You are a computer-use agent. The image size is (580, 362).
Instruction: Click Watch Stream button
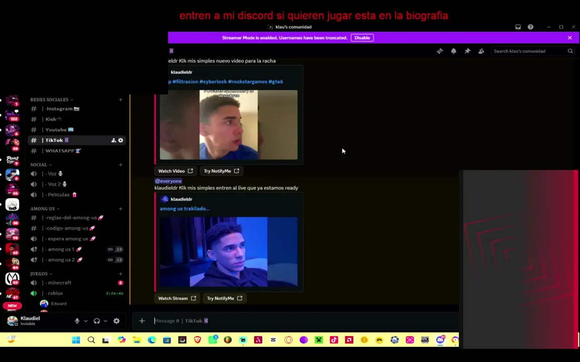pos(177,298)
